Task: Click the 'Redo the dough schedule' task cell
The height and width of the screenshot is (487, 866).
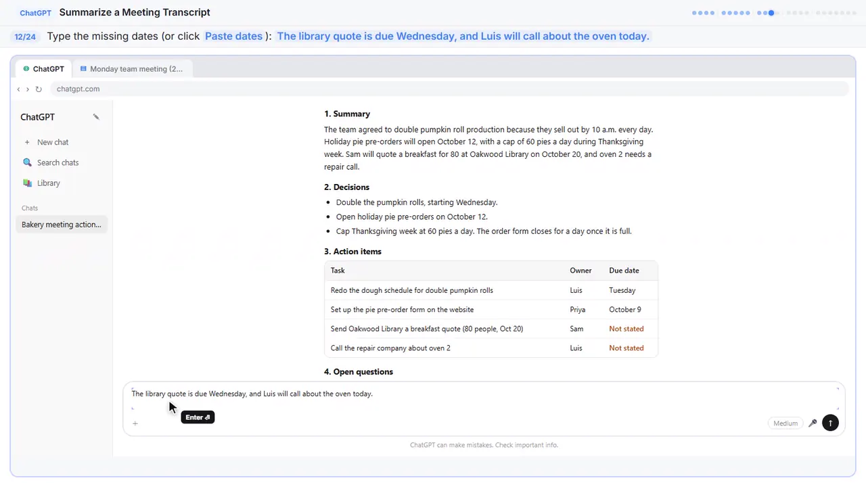Action: coord(412,290)
